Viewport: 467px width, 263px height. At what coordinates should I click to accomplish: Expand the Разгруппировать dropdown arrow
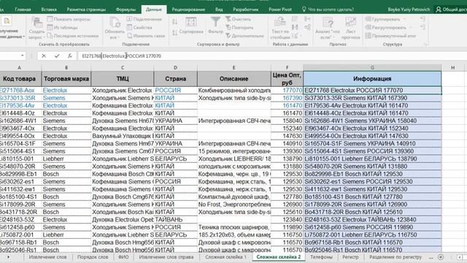(x=410, y=28)
